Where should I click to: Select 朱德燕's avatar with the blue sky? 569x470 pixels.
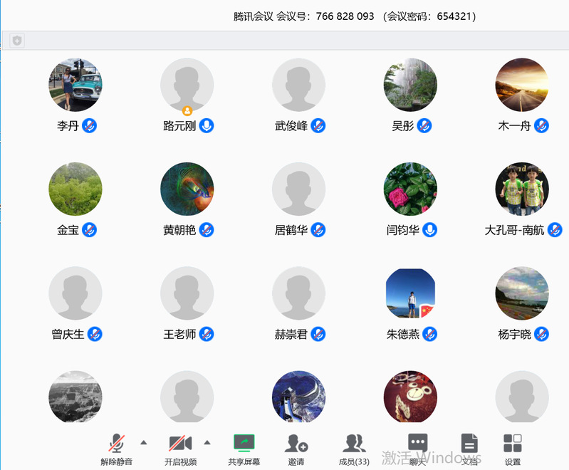coord(410,293)
